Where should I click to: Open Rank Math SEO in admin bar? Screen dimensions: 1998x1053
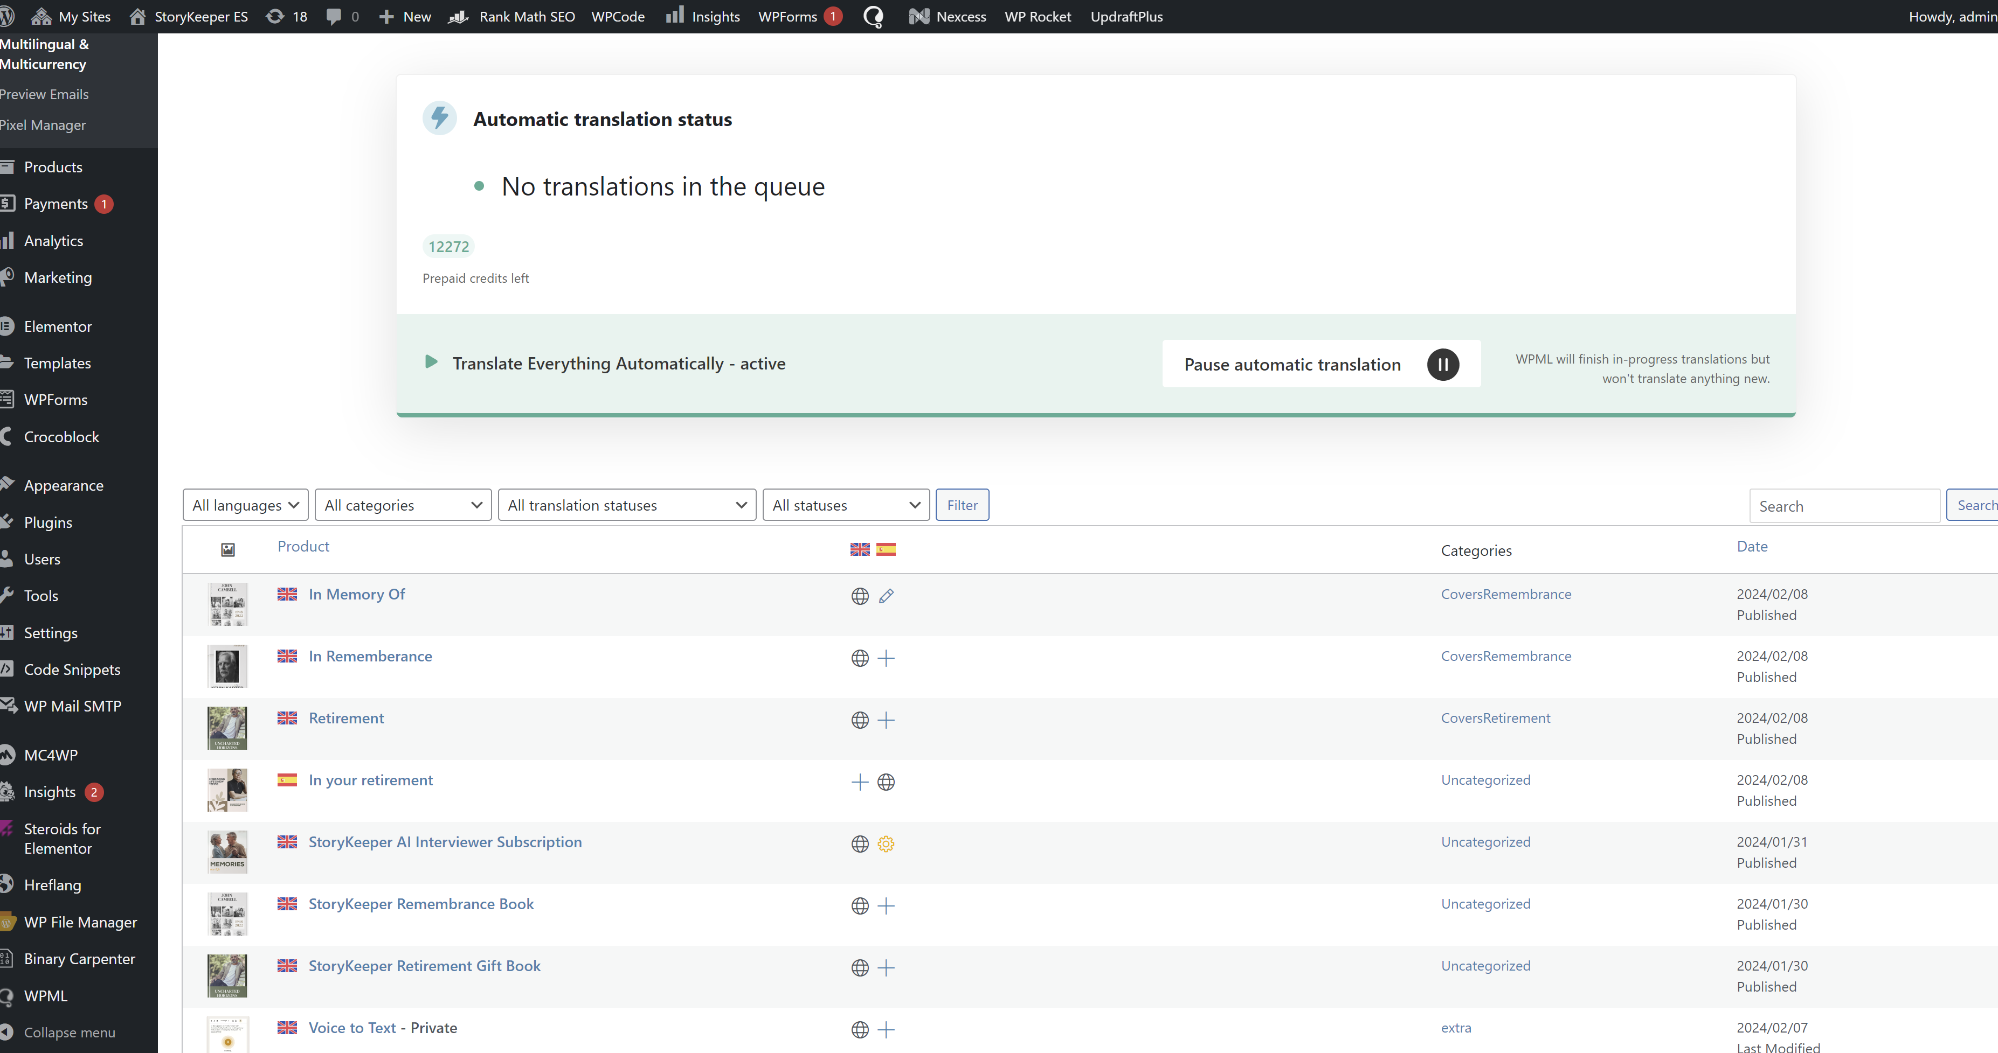coord(512,16)
